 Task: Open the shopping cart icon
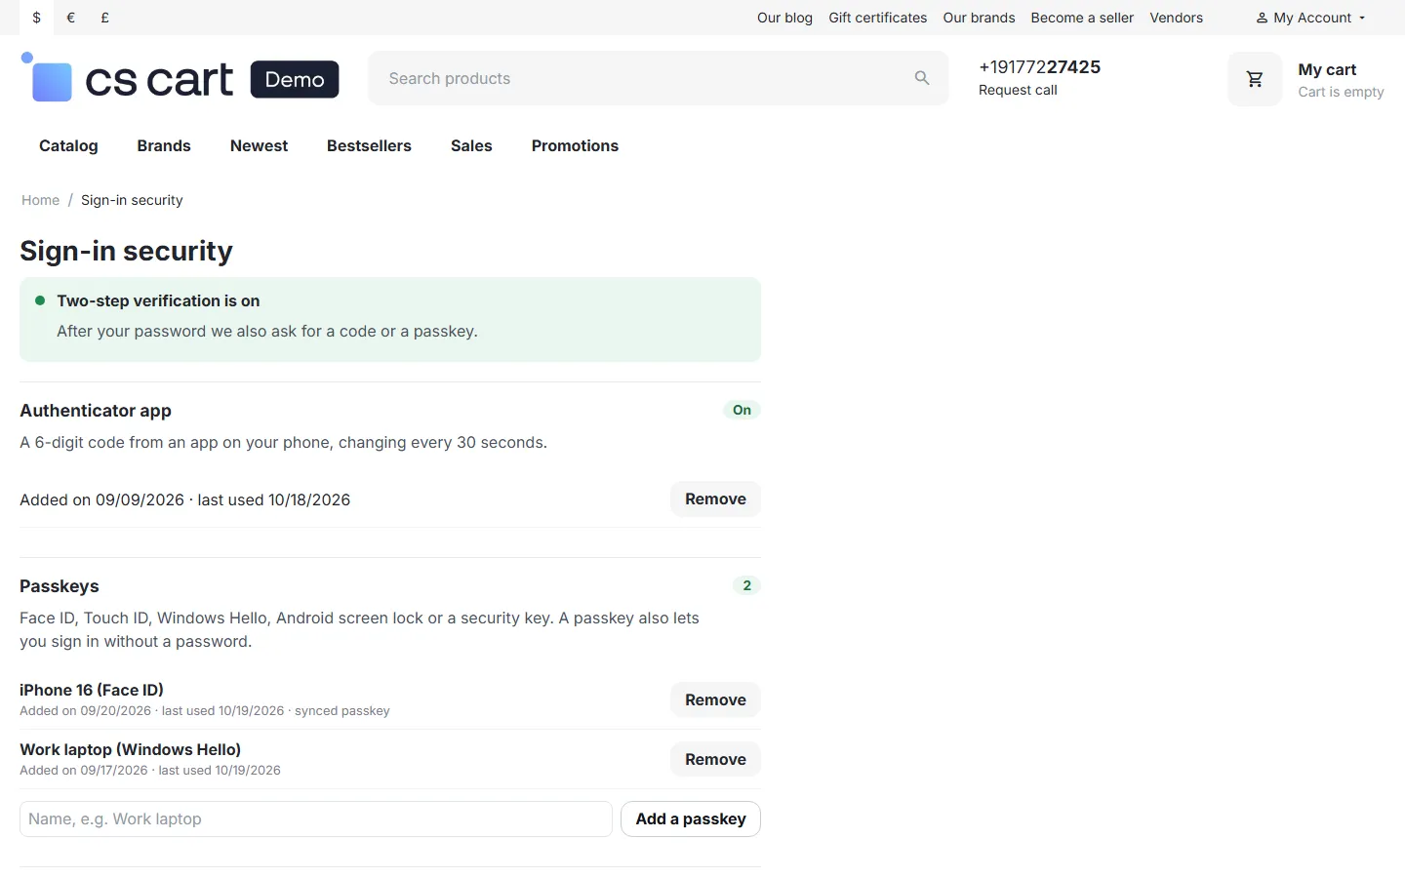tap(1255, 79)
